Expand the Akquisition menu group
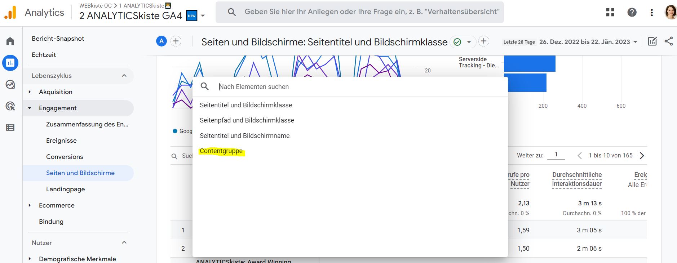 [x=30, y=92]
